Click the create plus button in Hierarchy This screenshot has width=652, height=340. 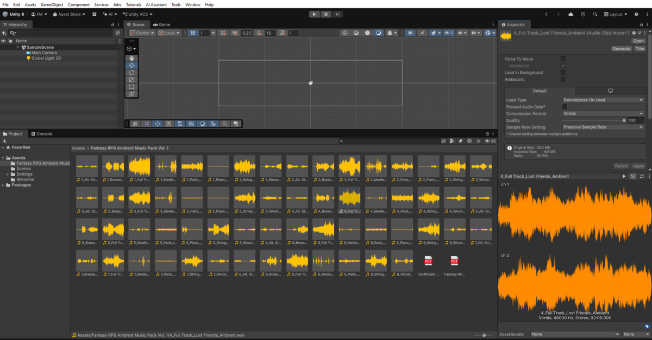(x=4, y=33)
